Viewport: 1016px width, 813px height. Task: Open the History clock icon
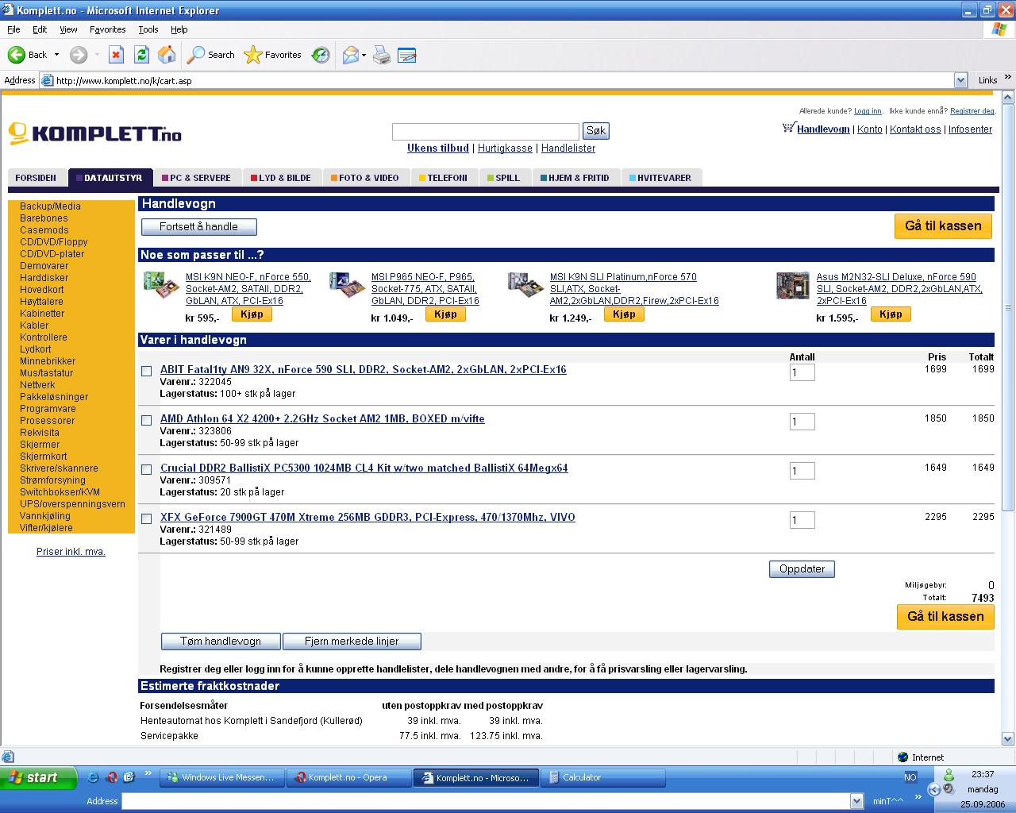point(321,55)
